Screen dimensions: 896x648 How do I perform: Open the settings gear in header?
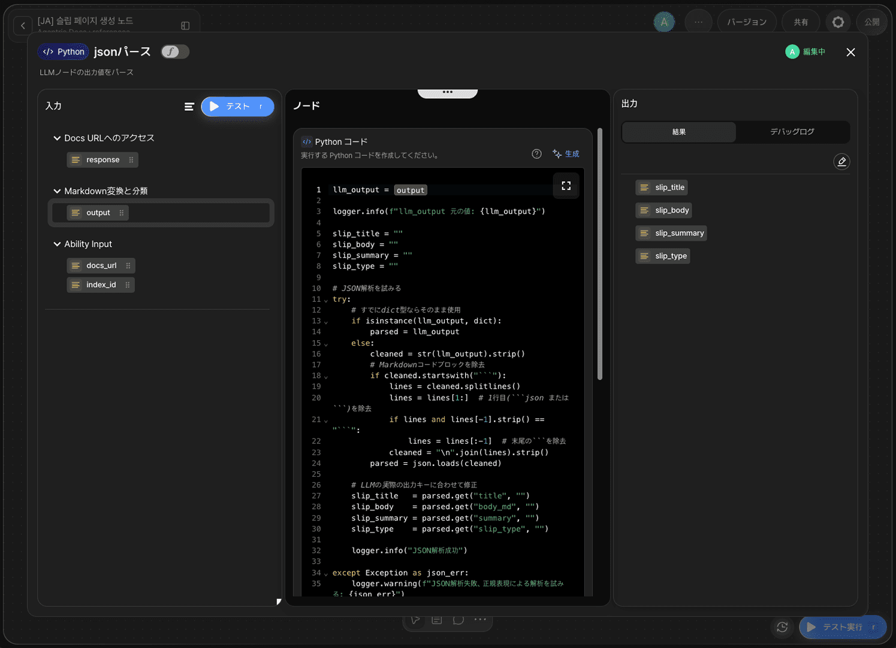point(838,22)
